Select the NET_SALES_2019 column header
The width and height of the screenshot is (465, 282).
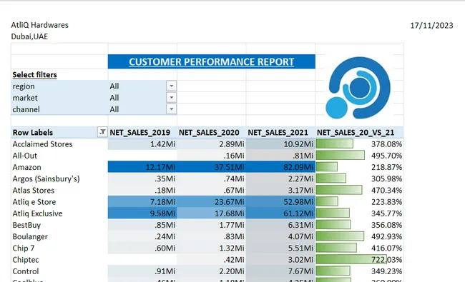(140, 133)
